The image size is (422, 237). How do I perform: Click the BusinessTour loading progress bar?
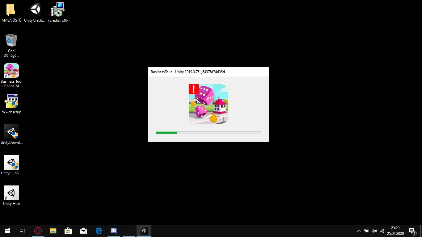[x=209, y=133]
